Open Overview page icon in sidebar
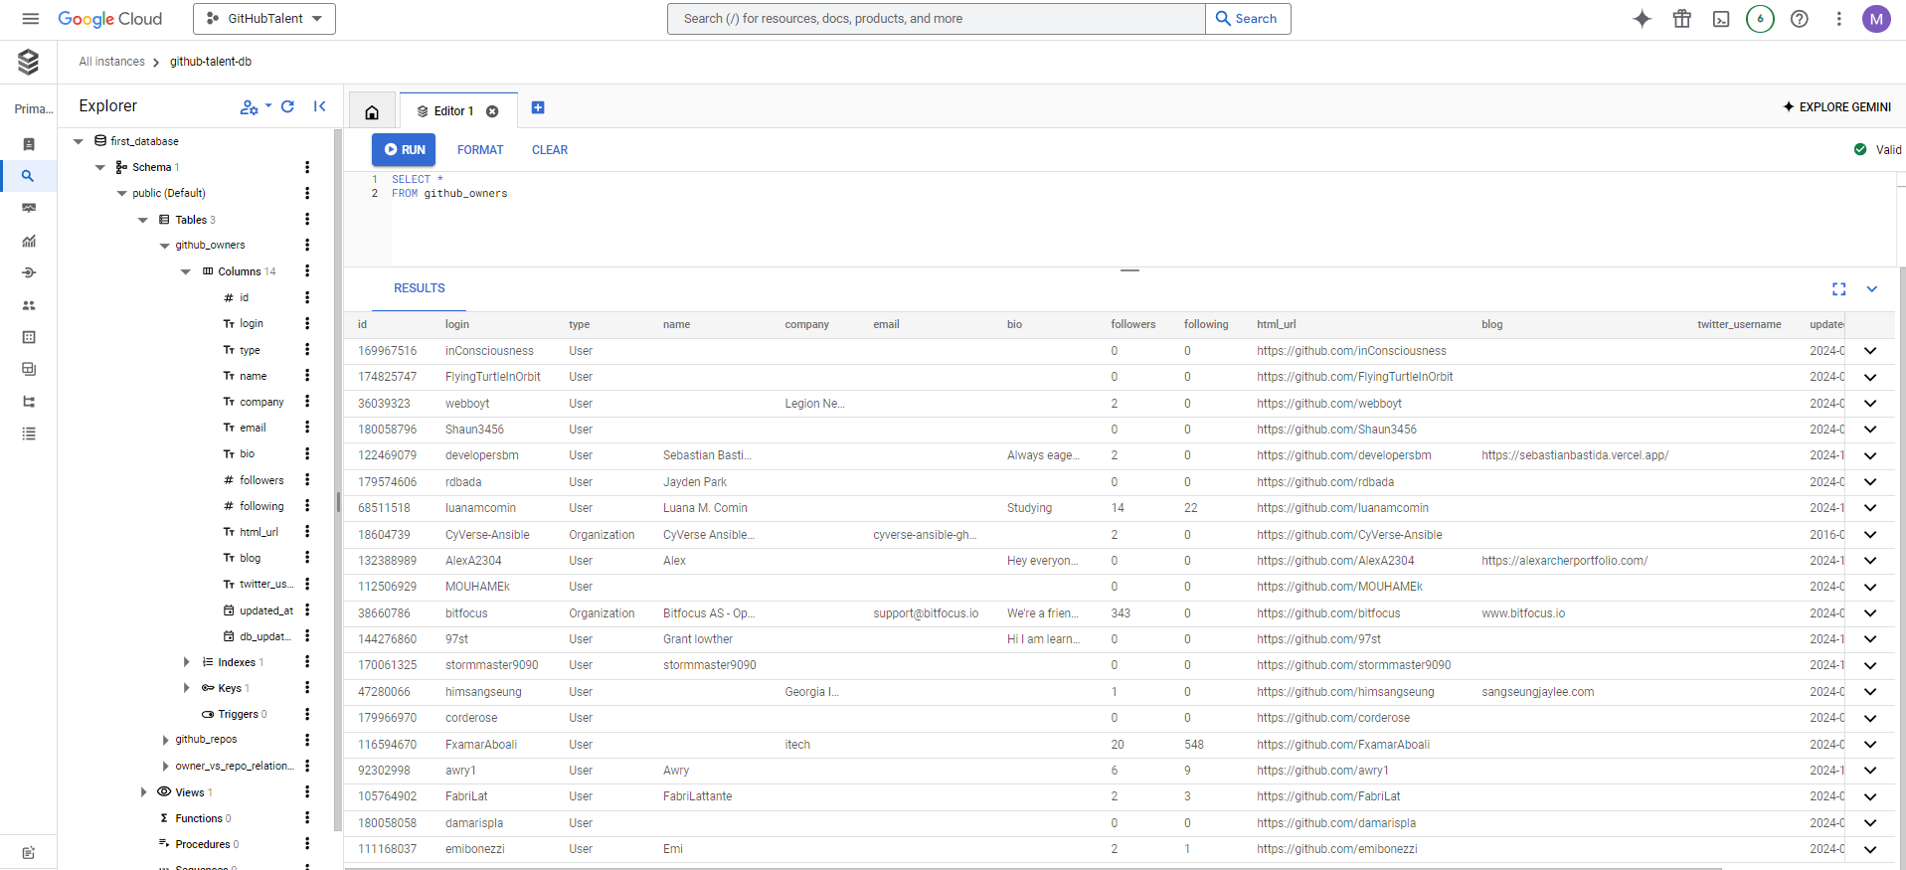The height and width of the screenshot is (870, 1906). (x=29, y=144)
